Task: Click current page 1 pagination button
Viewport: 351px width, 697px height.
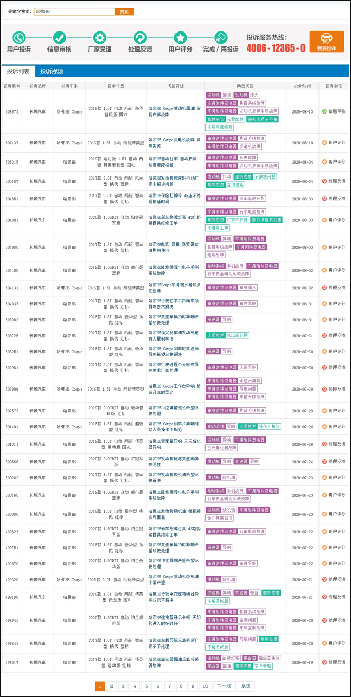Action: click(100, 686)
